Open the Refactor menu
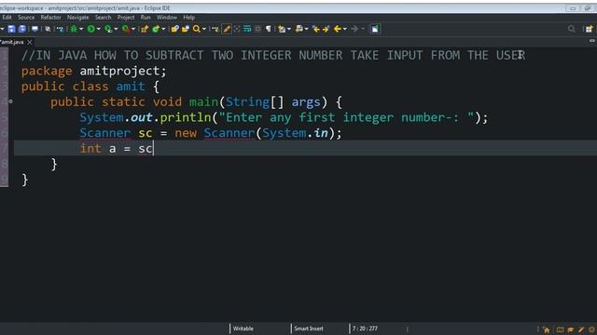The width and height of the screenshot is (597, 335). pos(50,18)
